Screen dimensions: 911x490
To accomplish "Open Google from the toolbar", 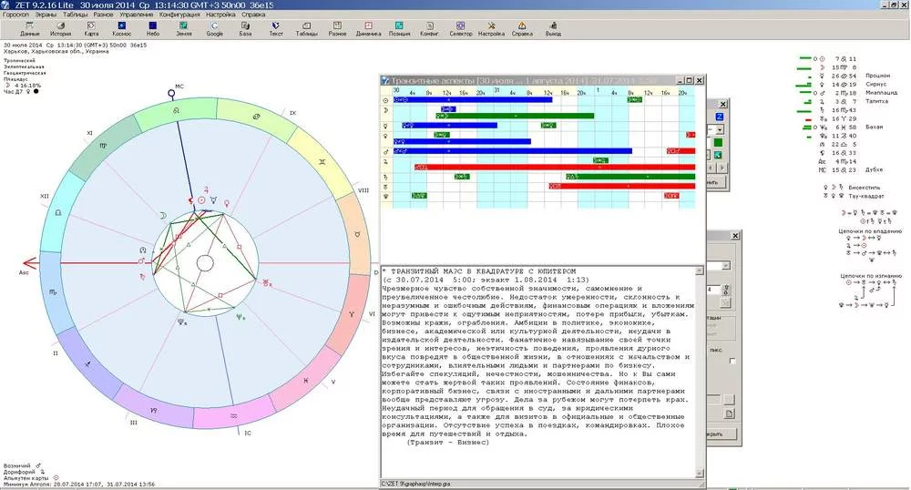I will click(214, 28).
